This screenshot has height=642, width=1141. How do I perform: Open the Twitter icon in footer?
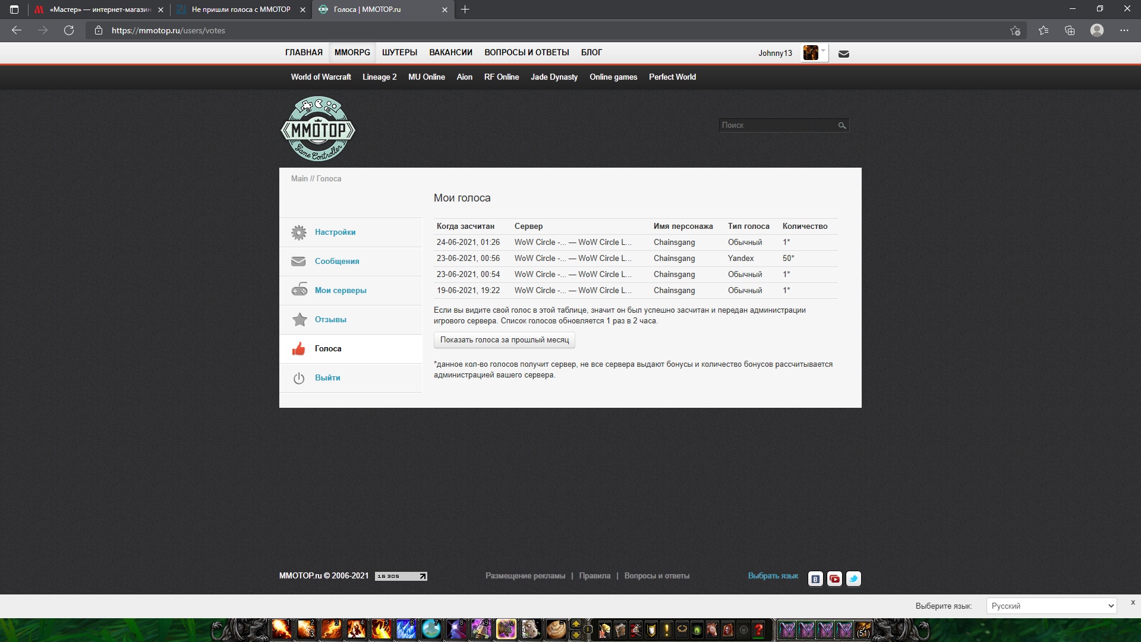point(853,578)
